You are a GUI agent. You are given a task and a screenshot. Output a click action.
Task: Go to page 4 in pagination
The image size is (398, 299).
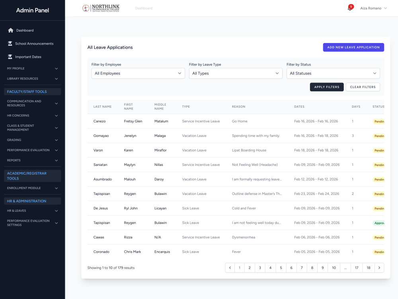coord(270,268)
